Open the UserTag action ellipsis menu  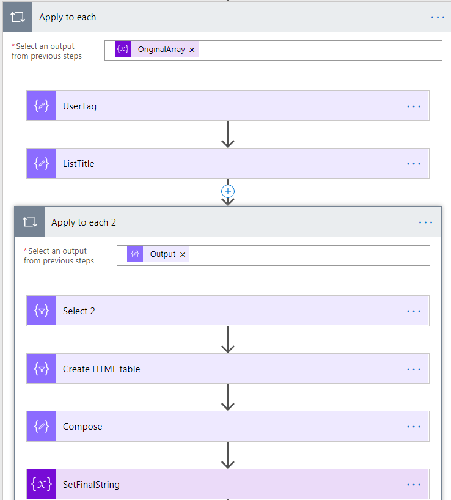click(x=414, y=105)
